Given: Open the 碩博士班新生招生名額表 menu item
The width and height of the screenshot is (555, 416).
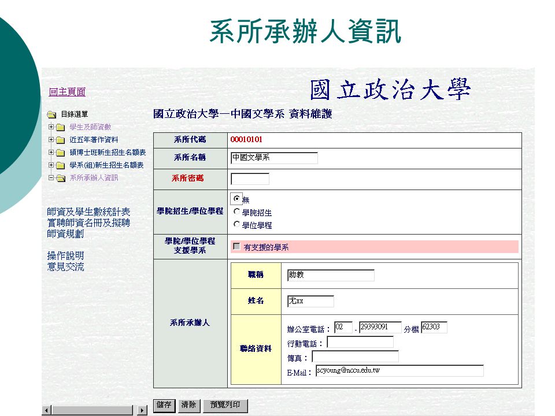Looking at the screenshot, I should coord(108,153).
